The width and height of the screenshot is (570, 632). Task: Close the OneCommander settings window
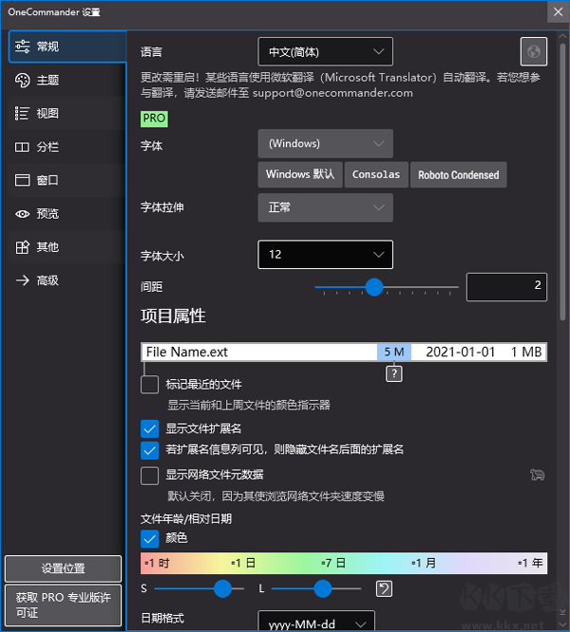pyautogui.click(x=558, y=11)
